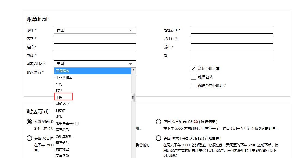Click the 国家/地区 dropdown arrow

pyautogui.click(x=131, y=64)
